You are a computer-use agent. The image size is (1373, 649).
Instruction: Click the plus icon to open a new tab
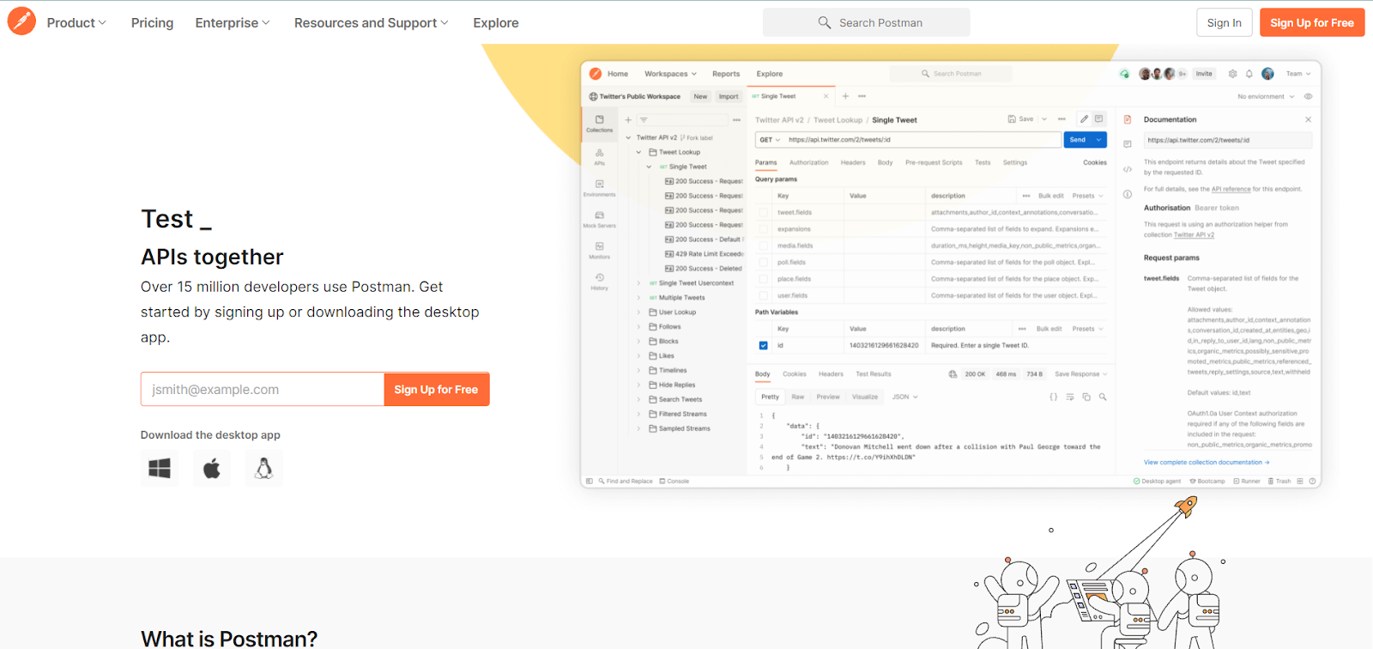[x=845, y=96]
